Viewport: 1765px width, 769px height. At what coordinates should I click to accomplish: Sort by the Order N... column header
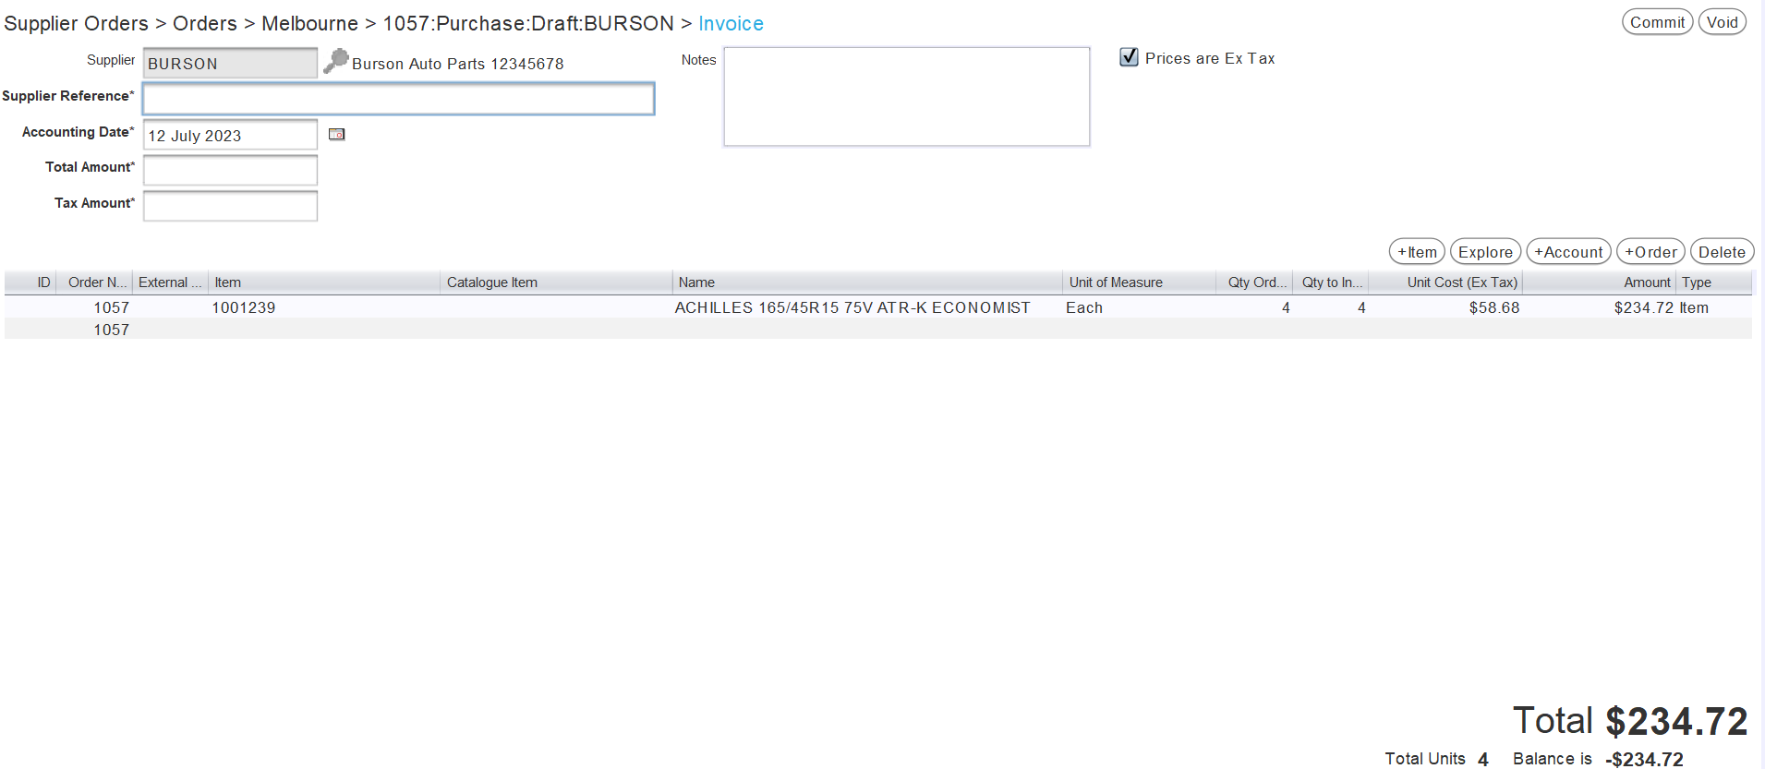click(x=96, y=282)
